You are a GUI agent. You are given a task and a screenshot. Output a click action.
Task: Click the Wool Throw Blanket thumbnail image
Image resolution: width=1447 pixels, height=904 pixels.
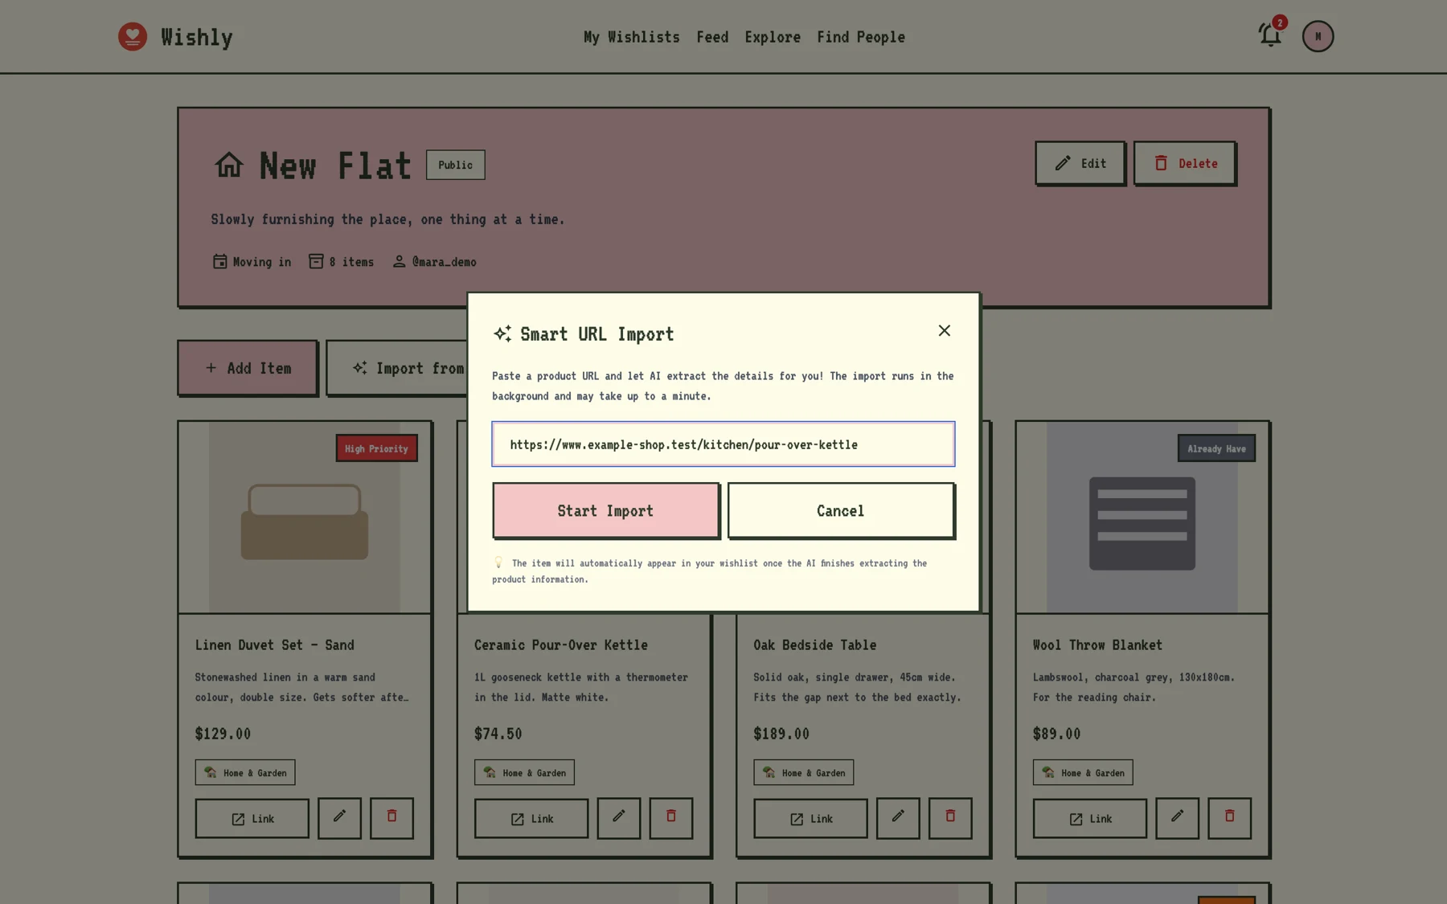coord(1142,518)
